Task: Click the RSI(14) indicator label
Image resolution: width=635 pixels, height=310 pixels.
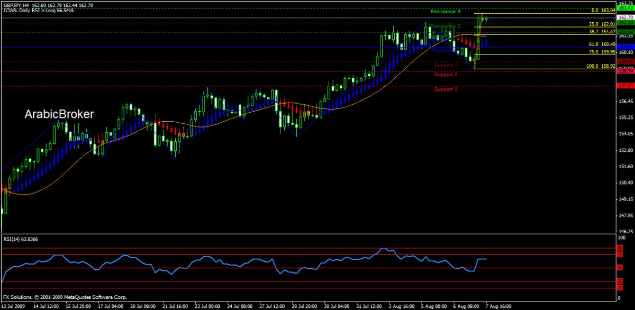Action: tap(19, 239)
